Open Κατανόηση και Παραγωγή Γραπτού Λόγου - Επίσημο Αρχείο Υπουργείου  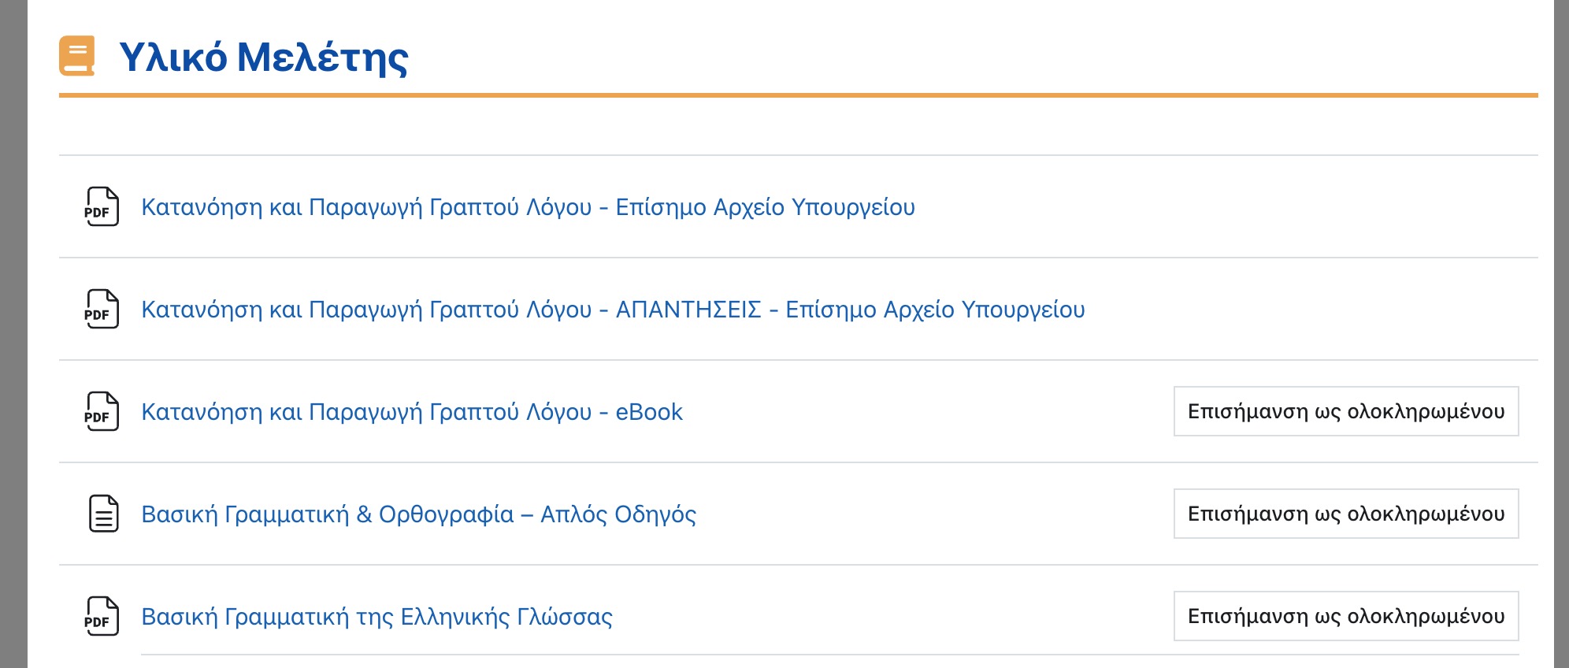pos(528,207)
